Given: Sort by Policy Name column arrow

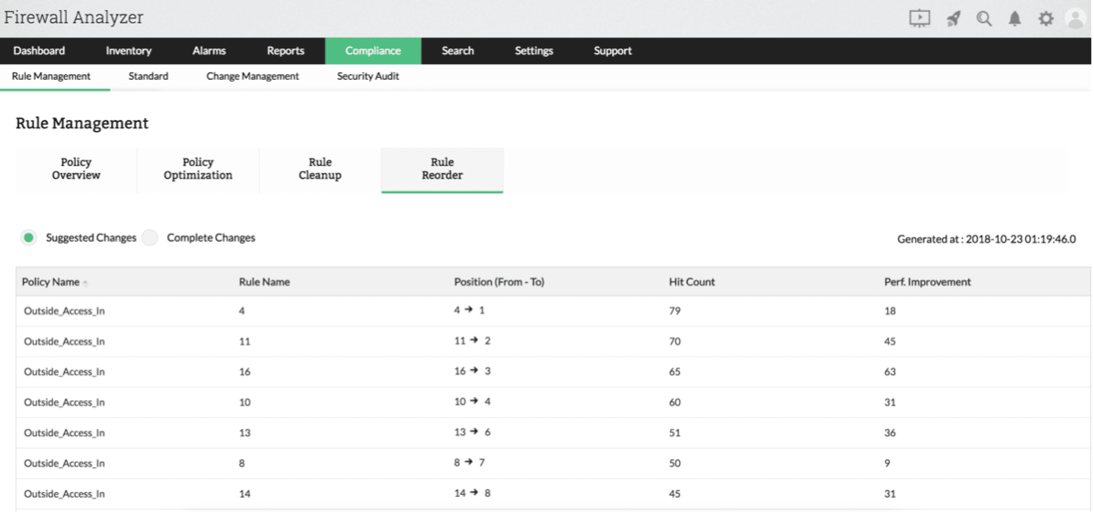Looking at the screenshot, I should (86, 283).
